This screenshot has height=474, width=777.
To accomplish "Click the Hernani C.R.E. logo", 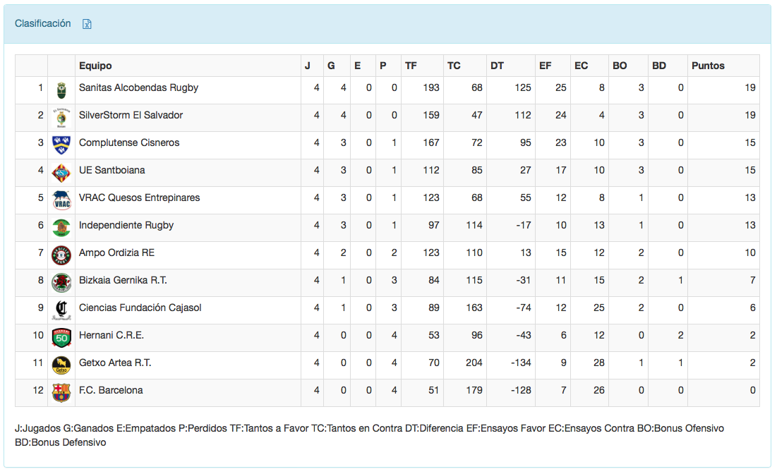I will coord(61,337).
